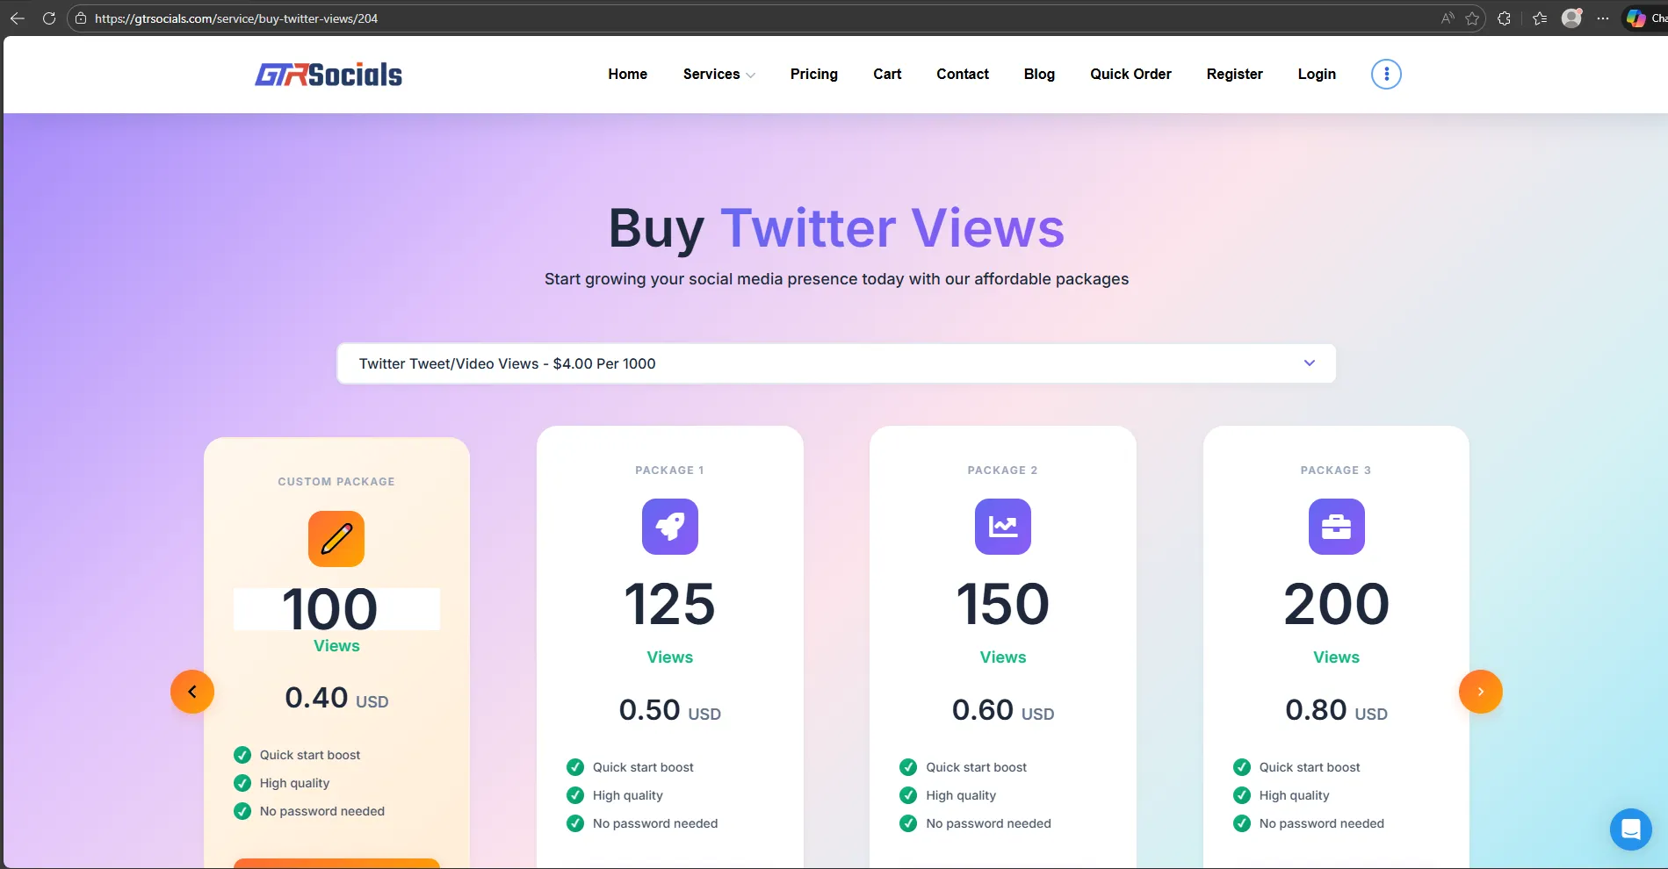Open the browser settings ellipsis menu
This screenshot has height=869, width=1668.
(x=1602, y=18)
